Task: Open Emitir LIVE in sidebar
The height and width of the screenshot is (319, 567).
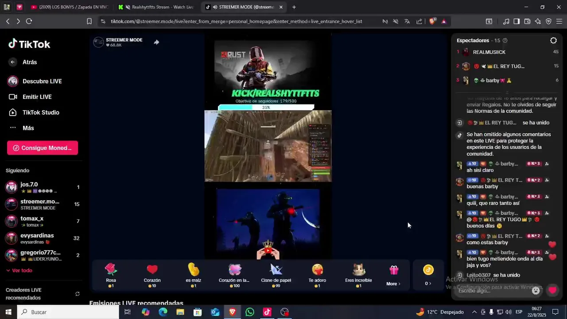Action: 30,97
